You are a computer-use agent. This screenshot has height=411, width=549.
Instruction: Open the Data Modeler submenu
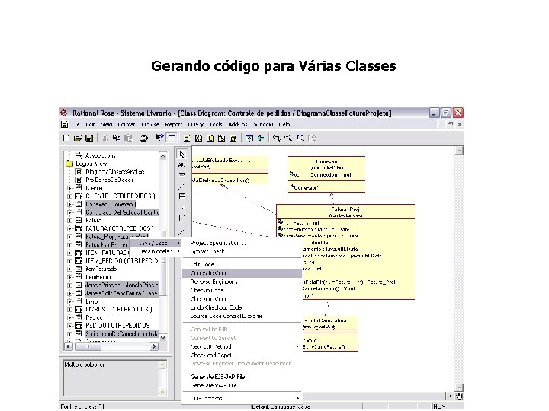[156, 252]
